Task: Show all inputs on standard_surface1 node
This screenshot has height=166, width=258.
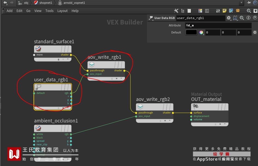Action: pos(58,59)
